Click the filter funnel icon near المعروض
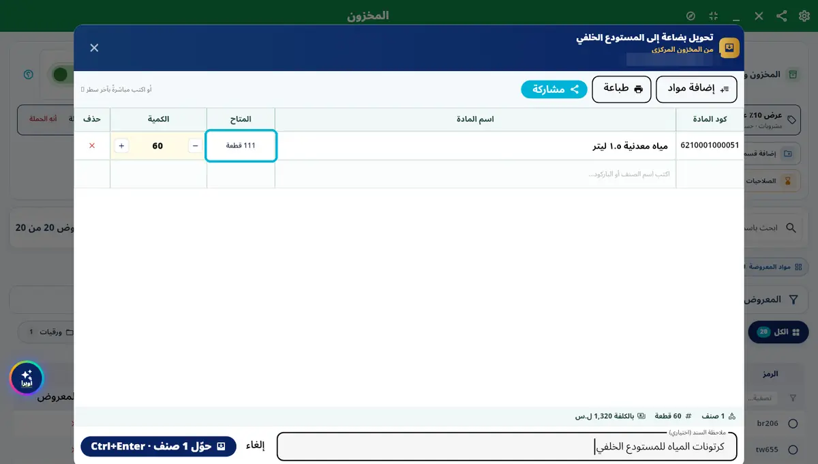This screenshot has width=818, height=464. coord(793,300)
